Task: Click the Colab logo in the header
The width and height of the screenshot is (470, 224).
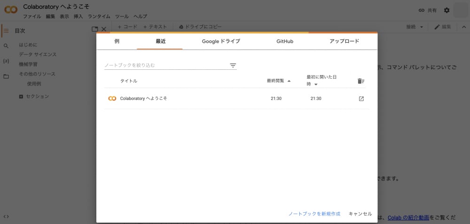Action: click(x=11, y=10)
